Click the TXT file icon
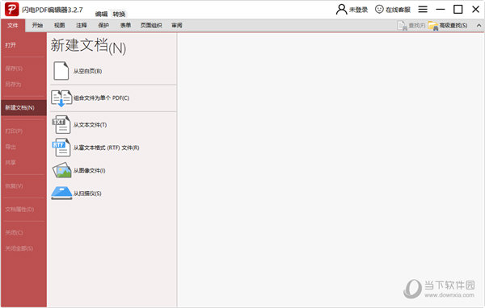 61,124
